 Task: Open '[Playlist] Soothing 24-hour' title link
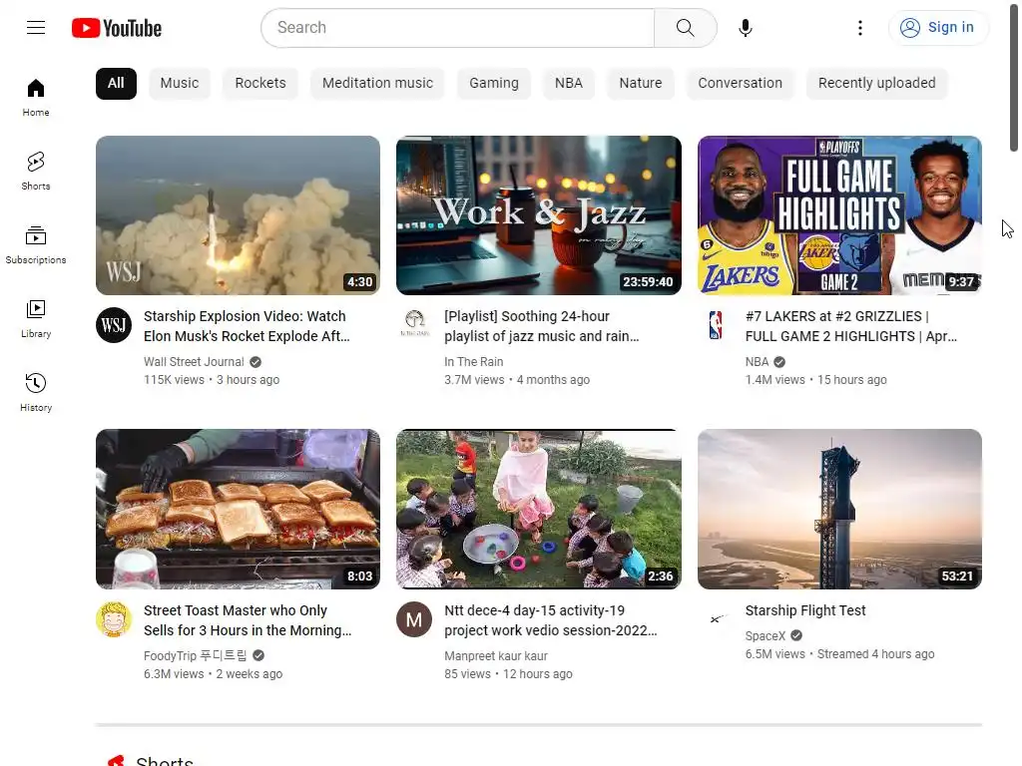coord(542,326)
